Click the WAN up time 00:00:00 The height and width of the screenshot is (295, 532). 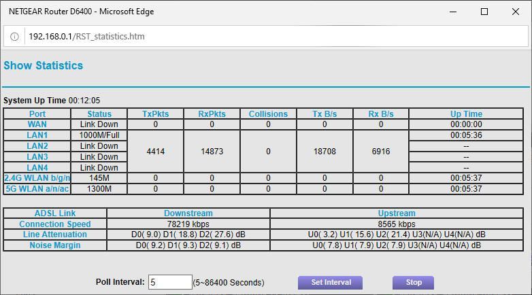coord(466,124)
